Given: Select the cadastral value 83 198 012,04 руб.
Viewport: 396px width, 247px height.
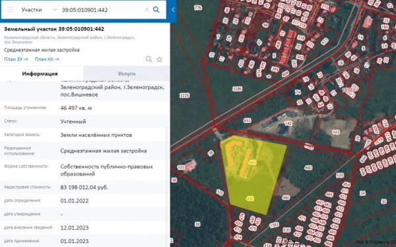Looking at the screenshot, I should (x=84, y=188).
